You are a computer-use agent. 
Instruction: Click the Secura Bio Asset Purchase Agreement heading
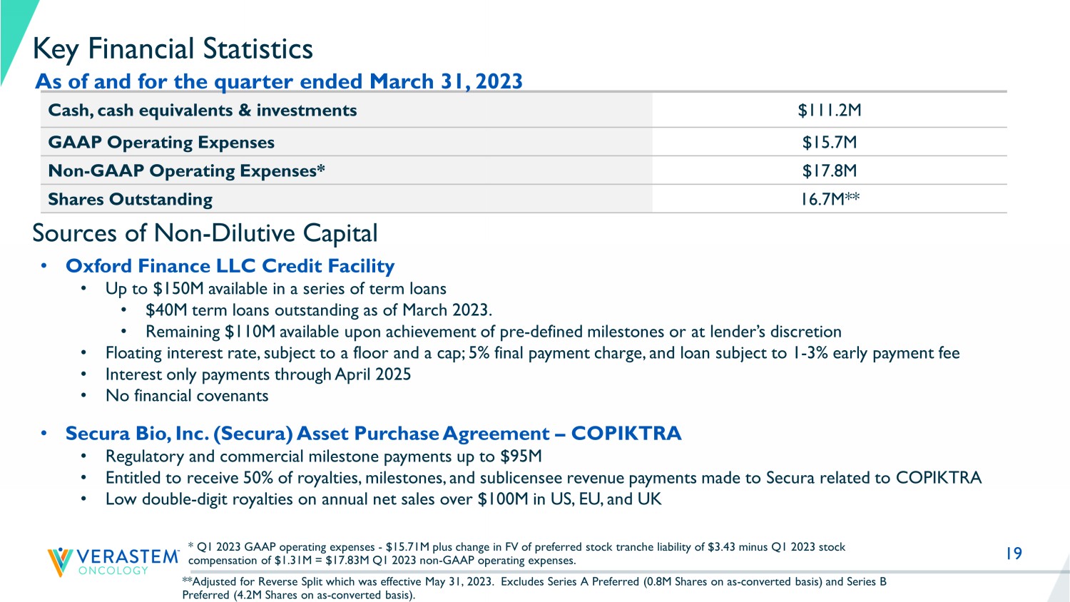373,434
